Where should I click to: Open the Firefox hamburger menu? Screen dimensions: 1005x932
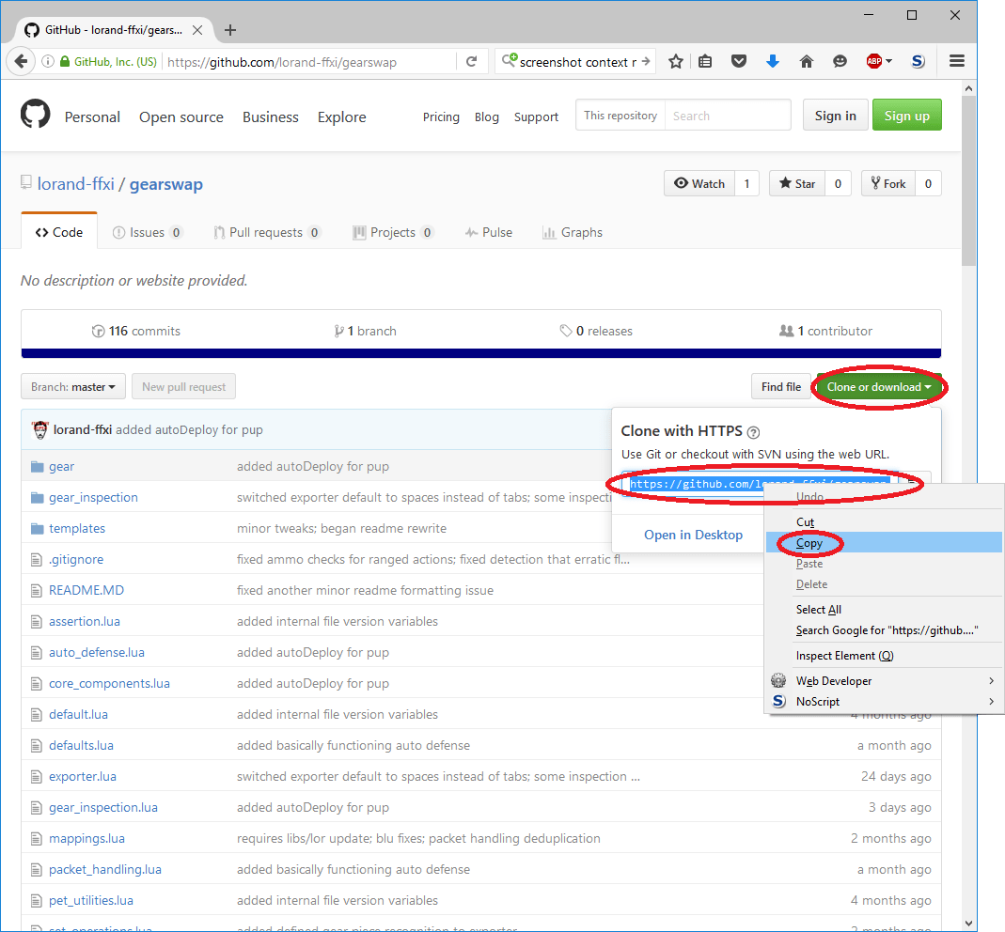957,61
